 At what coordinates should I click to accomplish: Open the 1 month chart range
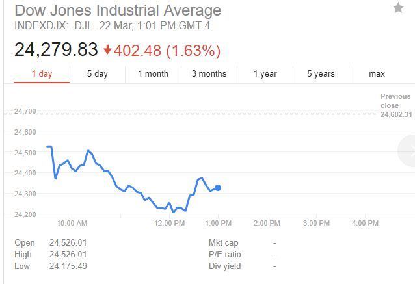[153, 74]
